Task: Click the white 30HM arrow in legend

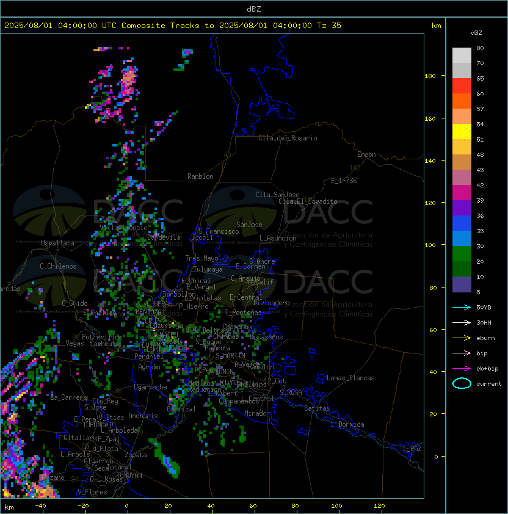Action: tap(462, 322)
